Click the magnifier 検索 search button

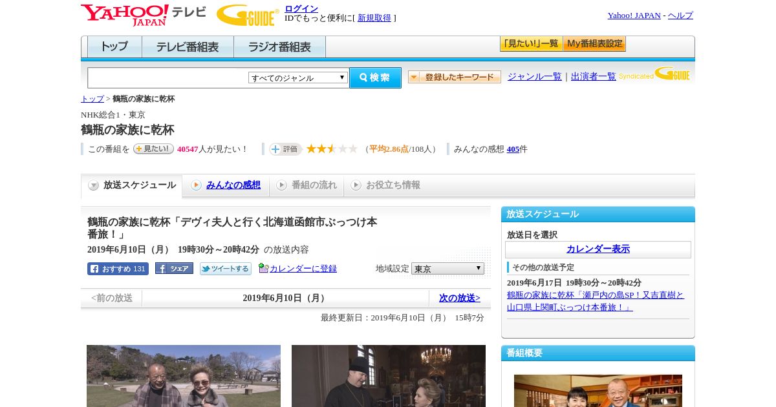[375, 78]
